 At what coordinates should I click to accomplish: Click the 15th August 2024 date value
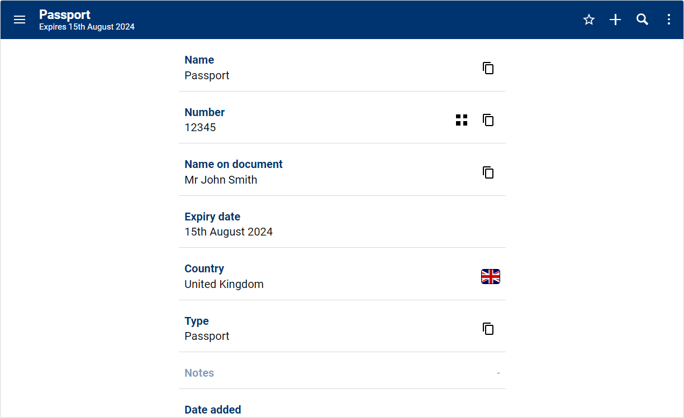229,232
